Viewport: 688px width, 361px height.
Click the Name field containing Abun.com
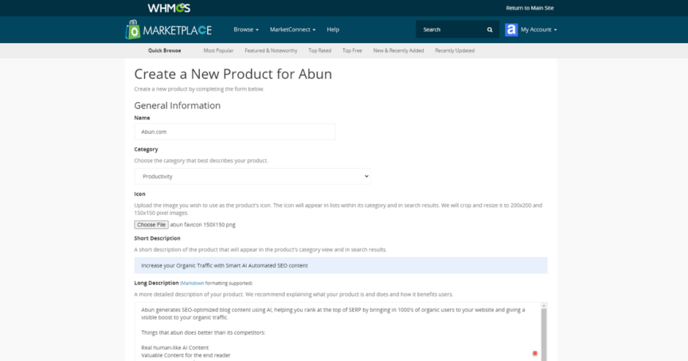[x=234, y=132]
